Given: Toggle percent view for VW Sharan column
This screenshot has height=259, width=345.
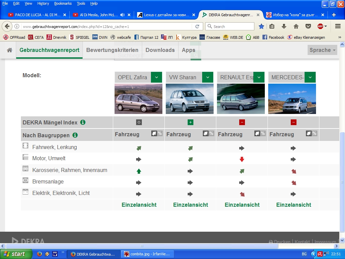Looking at the screenshot, I should coord(208,134).
